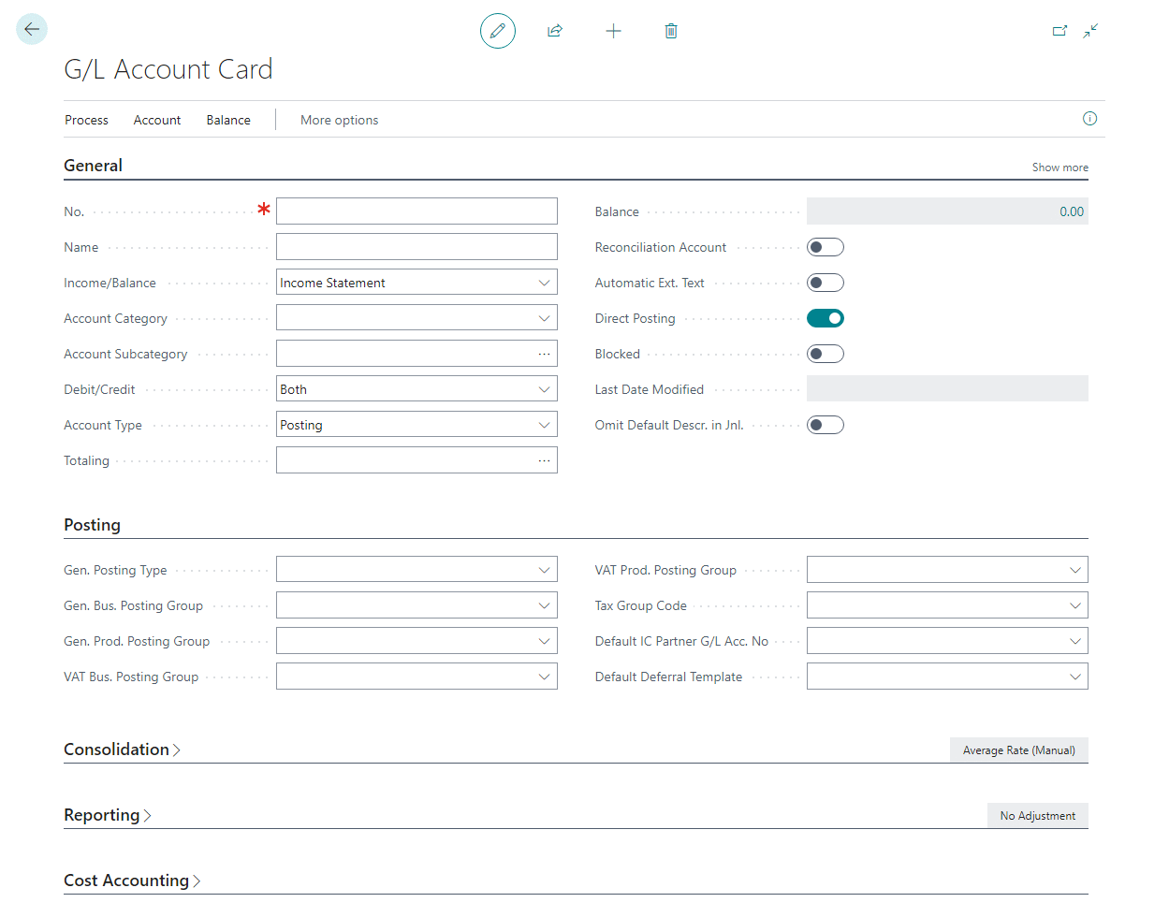Screen dimensions: 1169x917
Task: Open the Income/Balance dropdown
Action: [546, 282]
